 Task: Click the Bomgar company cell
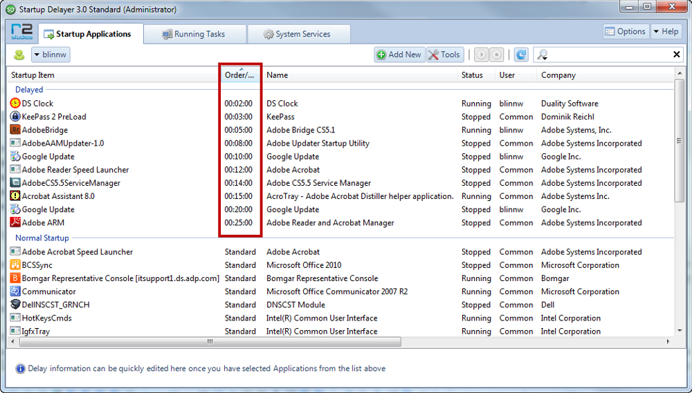point(555,278)
